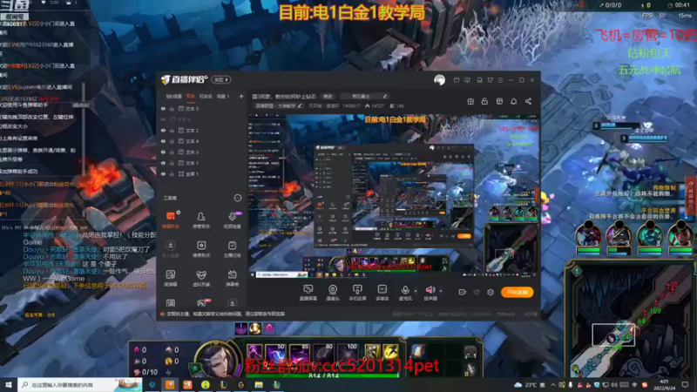Edit the zone tag field with pencil icon

[364, 97]
